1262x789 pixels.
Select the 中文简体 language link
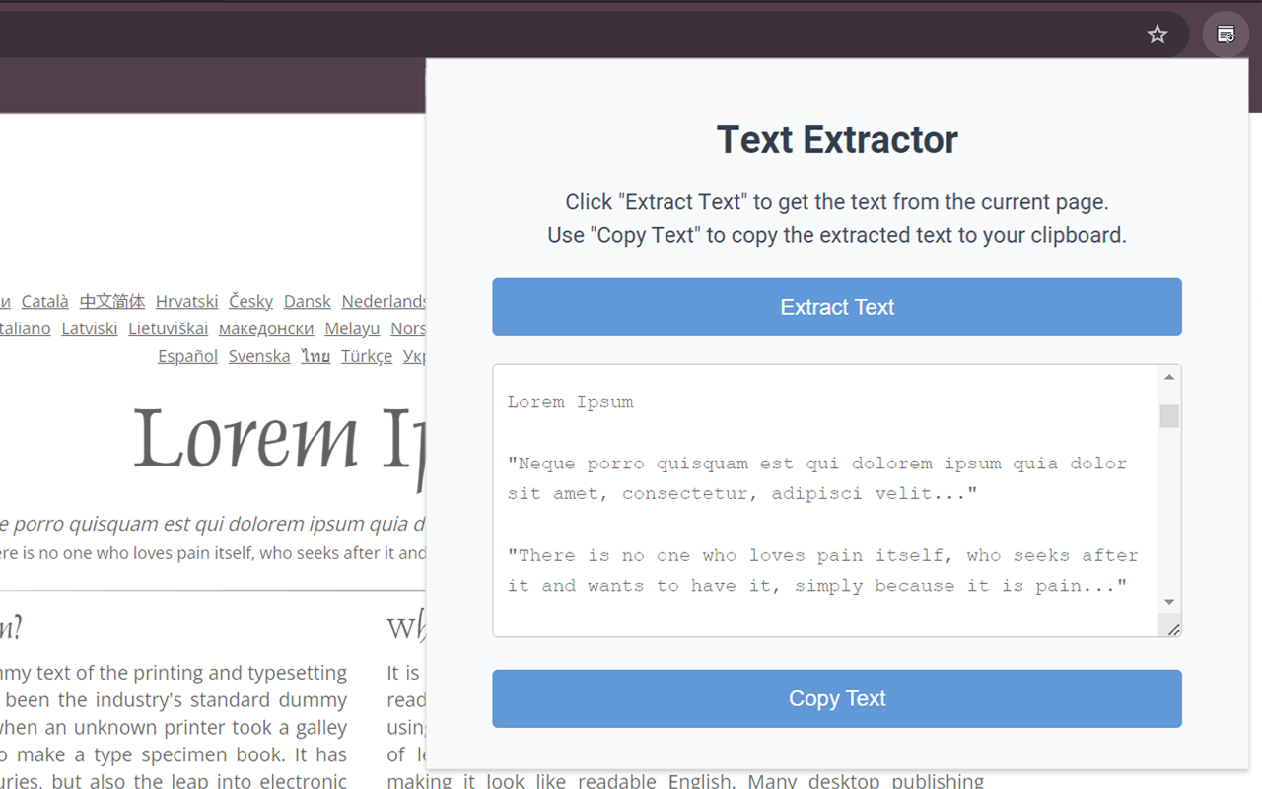coord(111,301)
